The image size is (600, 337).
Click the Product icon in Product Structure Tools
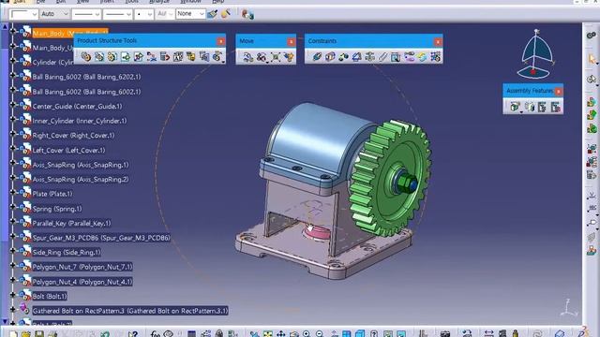99,56
